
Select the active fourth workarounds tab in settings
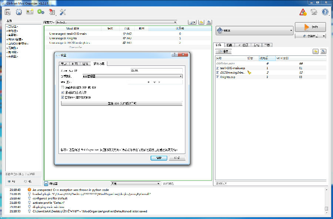[x=99, y=64]
